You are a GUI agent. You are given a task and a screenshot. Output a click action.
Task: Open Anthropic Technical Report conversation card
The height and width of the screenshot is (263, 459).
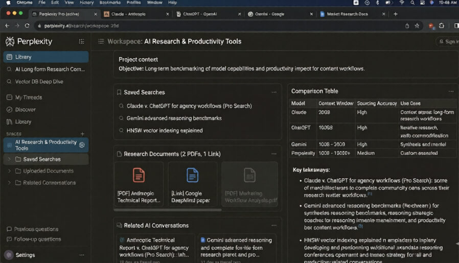[x=155, y=248]
